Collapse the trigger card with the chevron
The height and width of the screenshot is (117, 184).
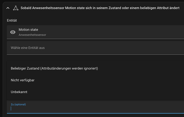point(8,8)
